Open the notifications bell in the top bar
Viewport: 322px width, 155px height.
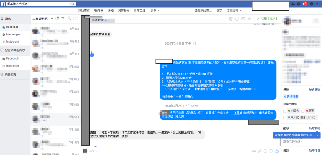point(305,4)
